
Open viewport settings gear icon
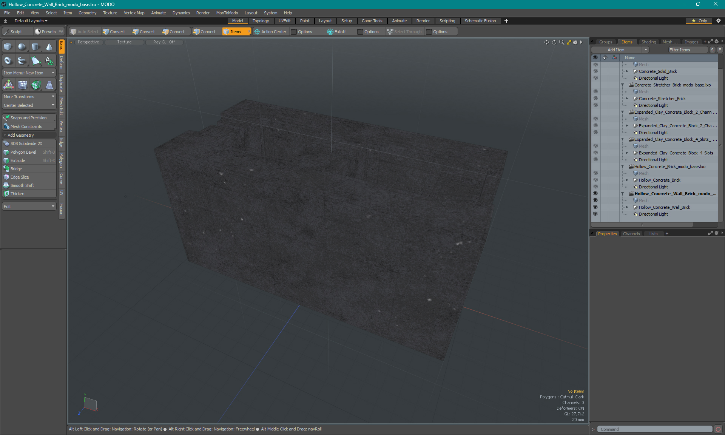575,42
